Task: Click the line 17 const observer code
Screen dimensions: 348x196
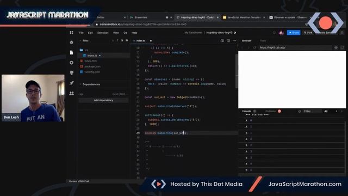Action: click(174, 79)
